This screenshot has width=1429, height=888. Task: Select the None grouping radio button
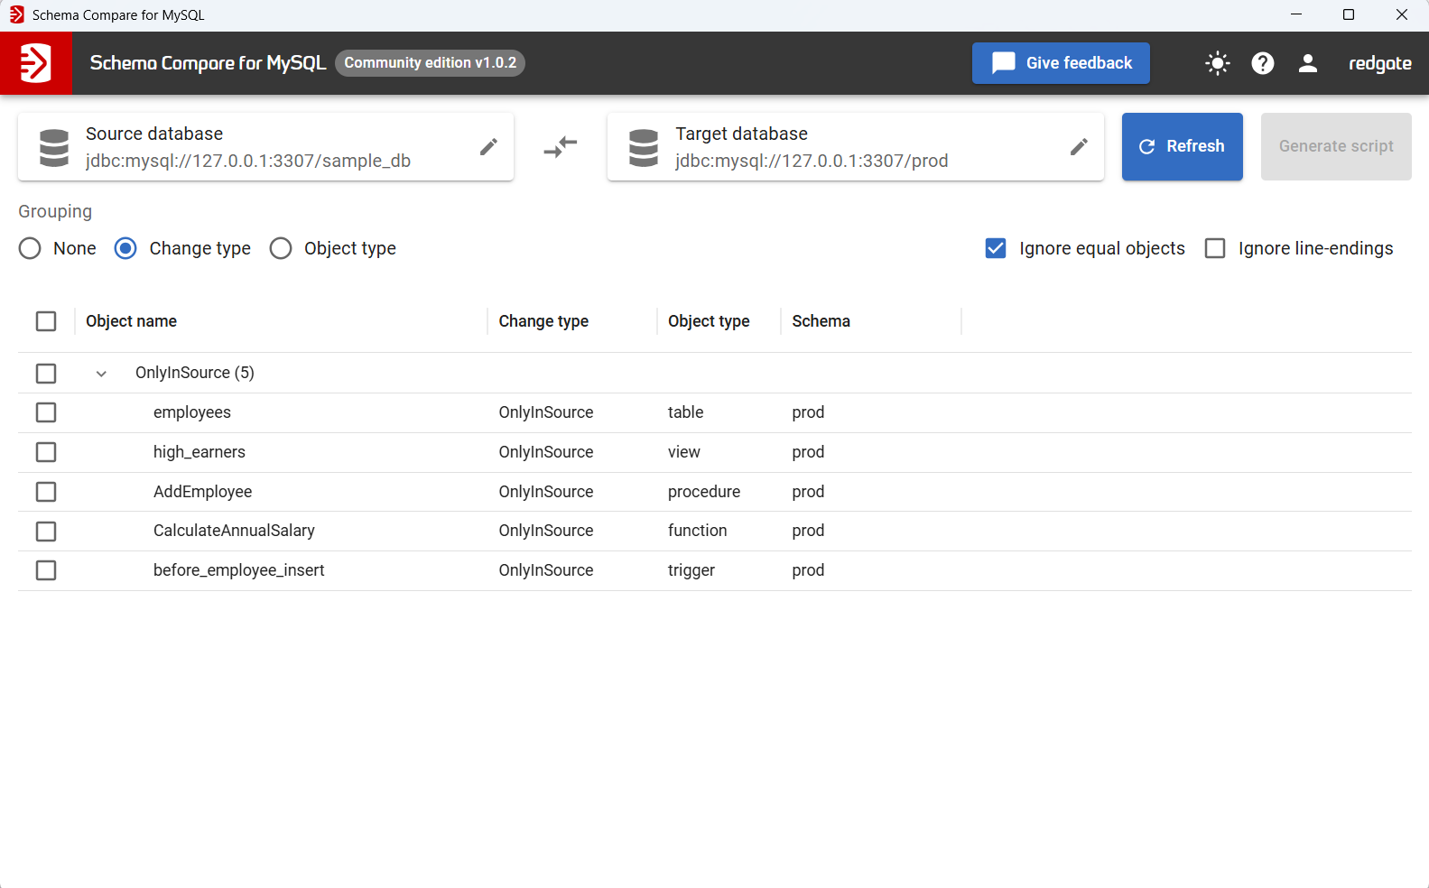(30, 248)
